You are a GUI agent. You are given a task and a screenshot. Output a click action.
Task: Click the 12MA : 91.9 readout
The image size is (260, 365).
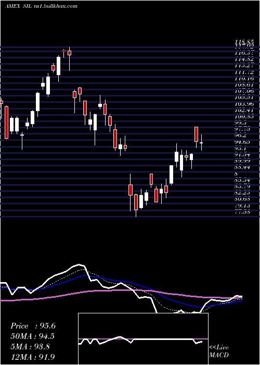coord(33,357)
